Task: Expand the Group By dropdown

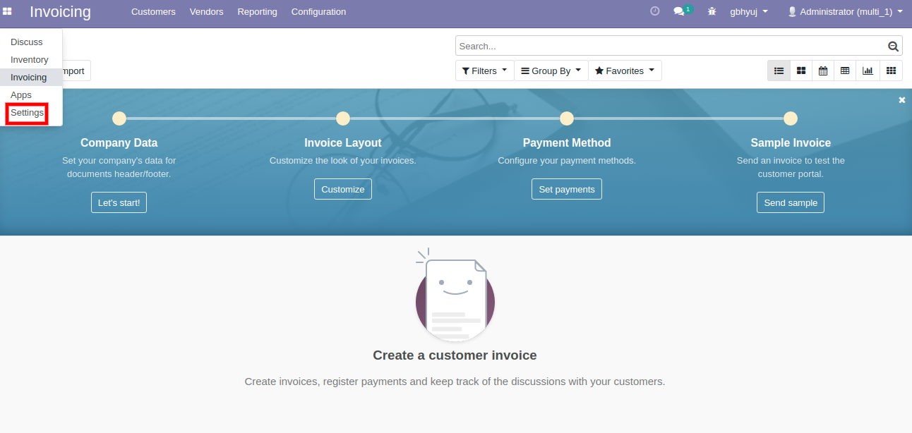Action: [551, 71]
